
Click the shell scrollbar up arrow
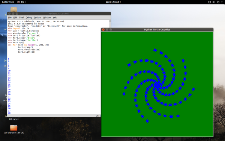coord(110,21)
